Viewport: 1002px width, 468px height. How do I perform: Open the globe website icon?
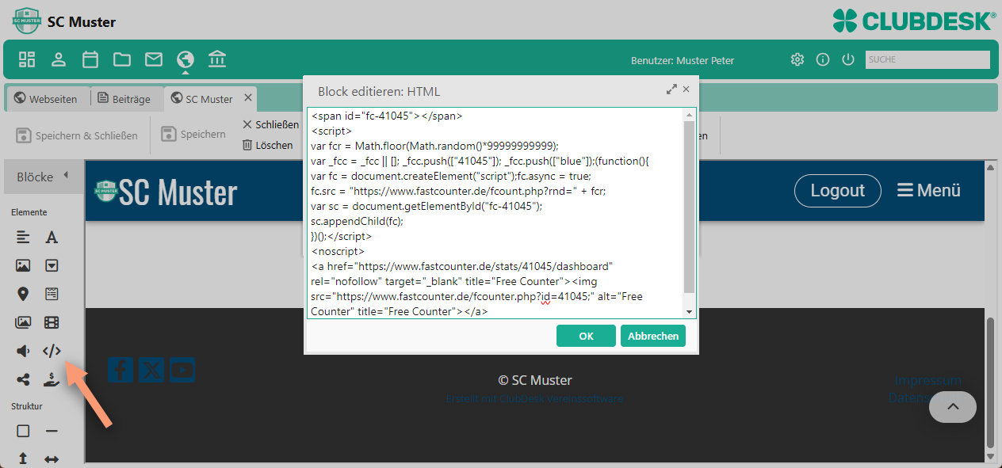tap(185, 59)
